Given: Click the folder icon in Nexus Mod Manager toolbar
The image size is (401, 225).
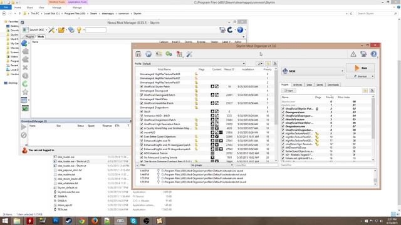Looking at the screenshot, I should [x=61, y=30].
